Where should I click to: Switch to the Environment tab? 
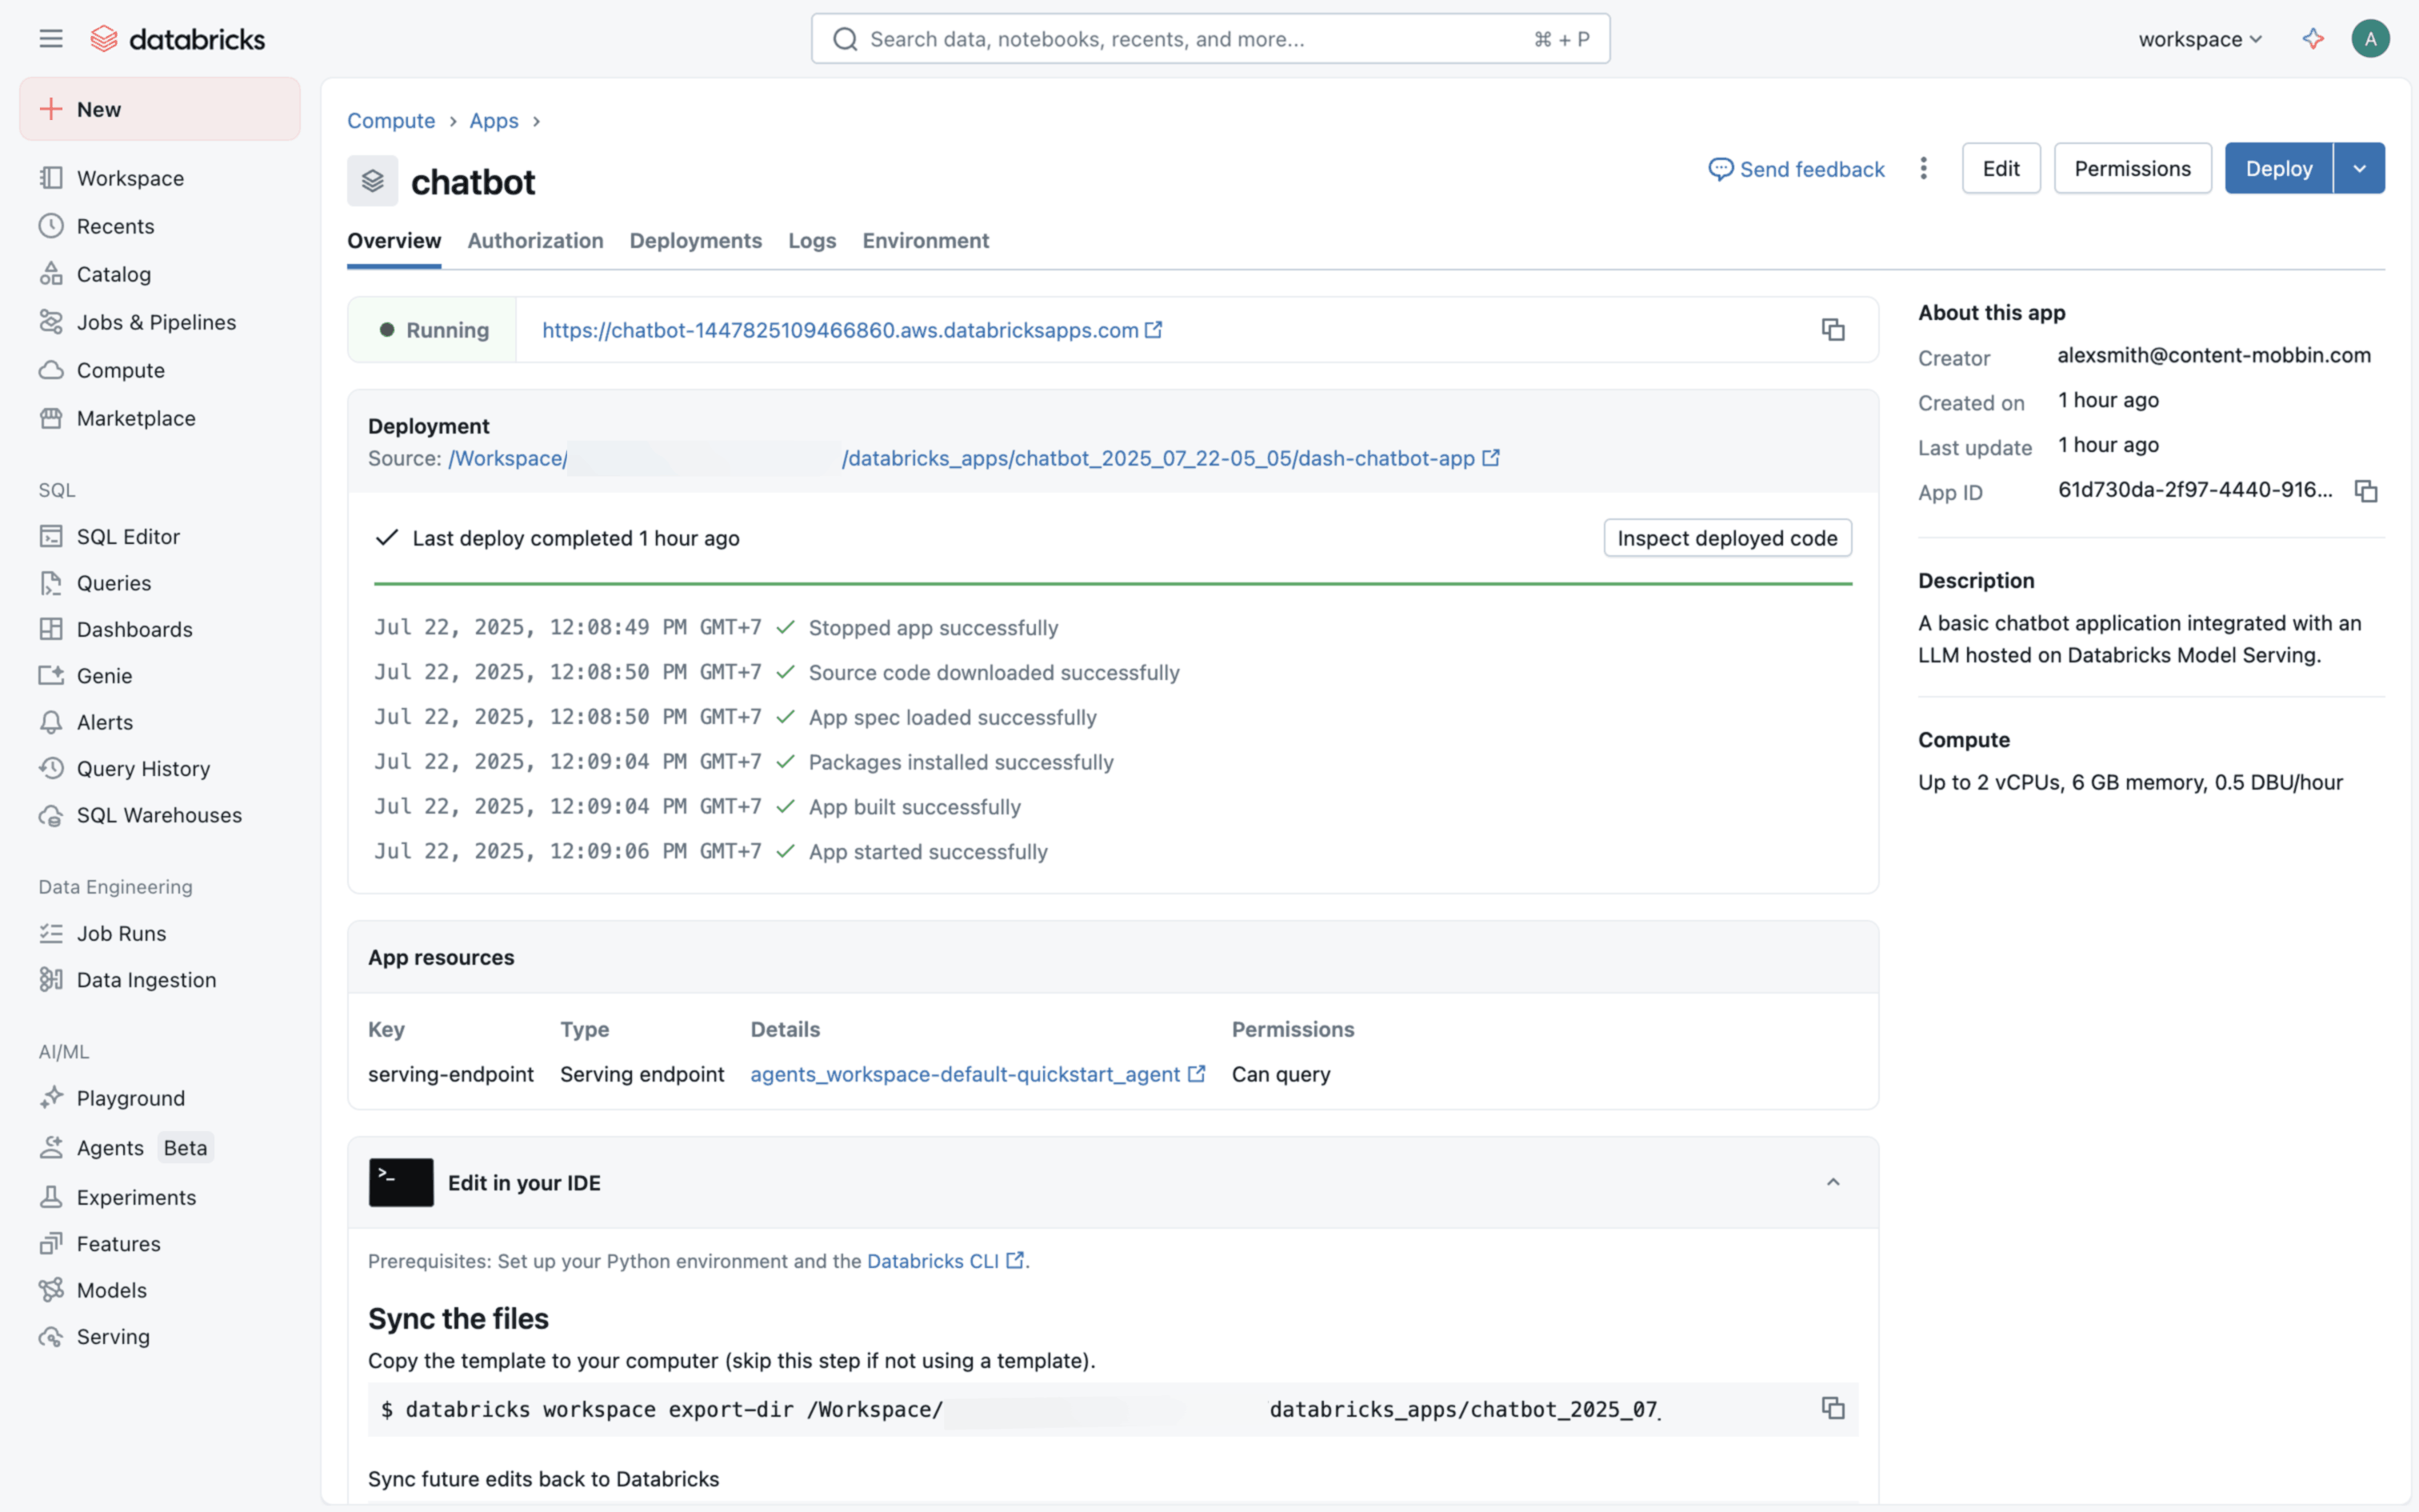point(926,241)
